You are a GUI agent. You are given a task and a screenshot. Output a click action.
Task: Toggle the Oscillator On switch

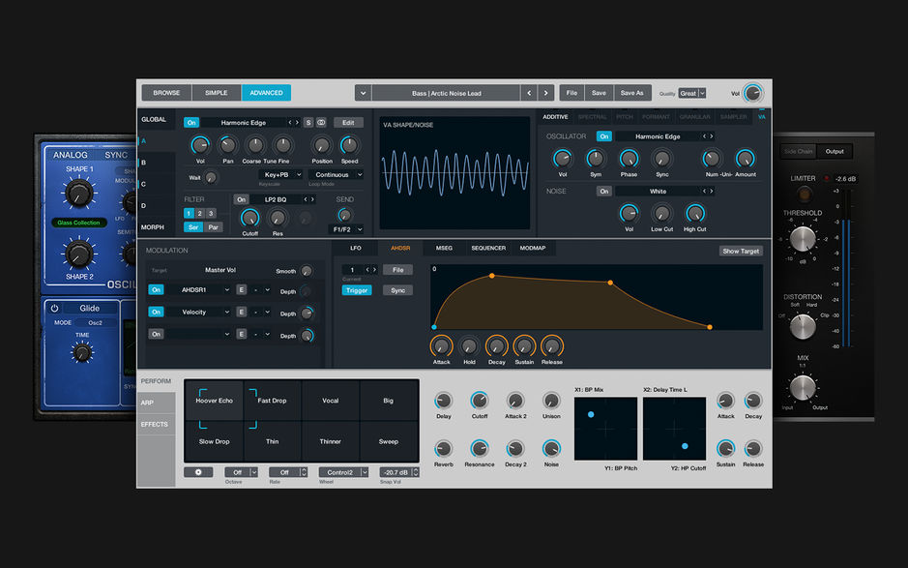[x=604, y=136]
